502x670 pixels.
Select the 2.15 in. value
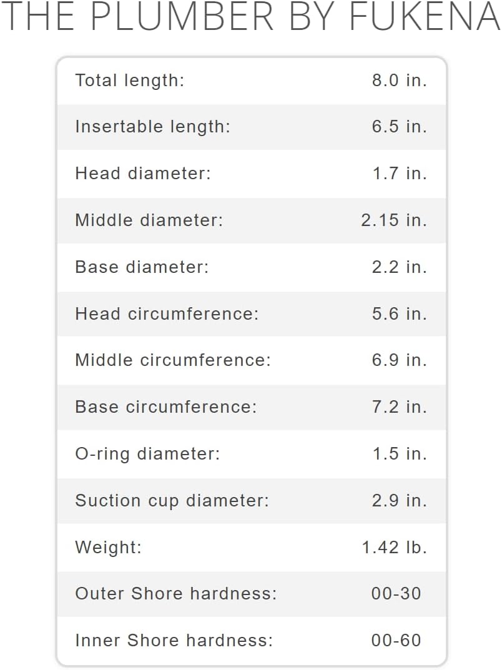click(x=393, y=220)
